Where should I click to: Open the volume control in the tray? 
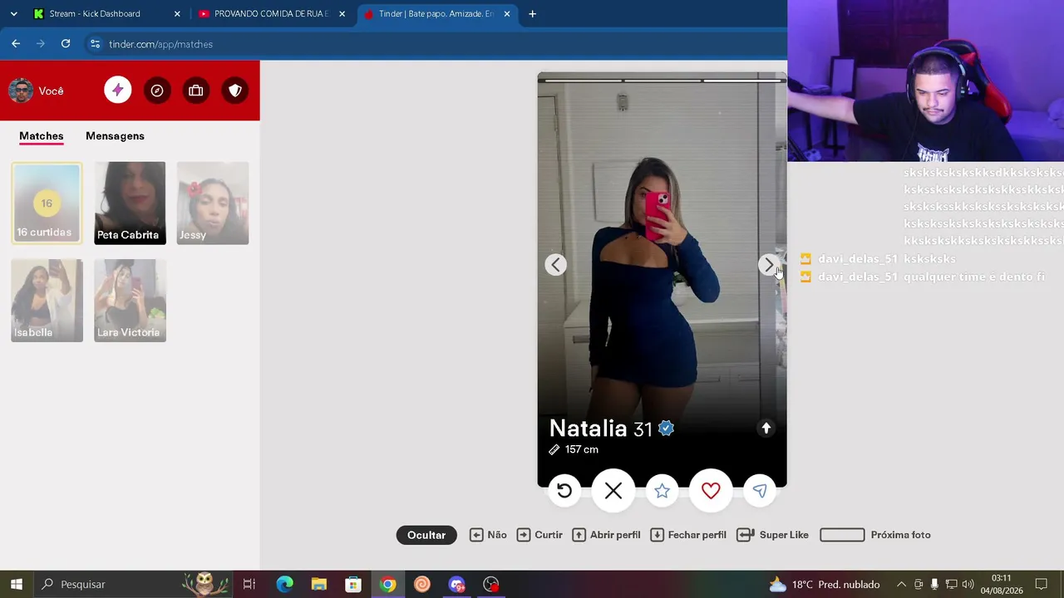(969, 584)
